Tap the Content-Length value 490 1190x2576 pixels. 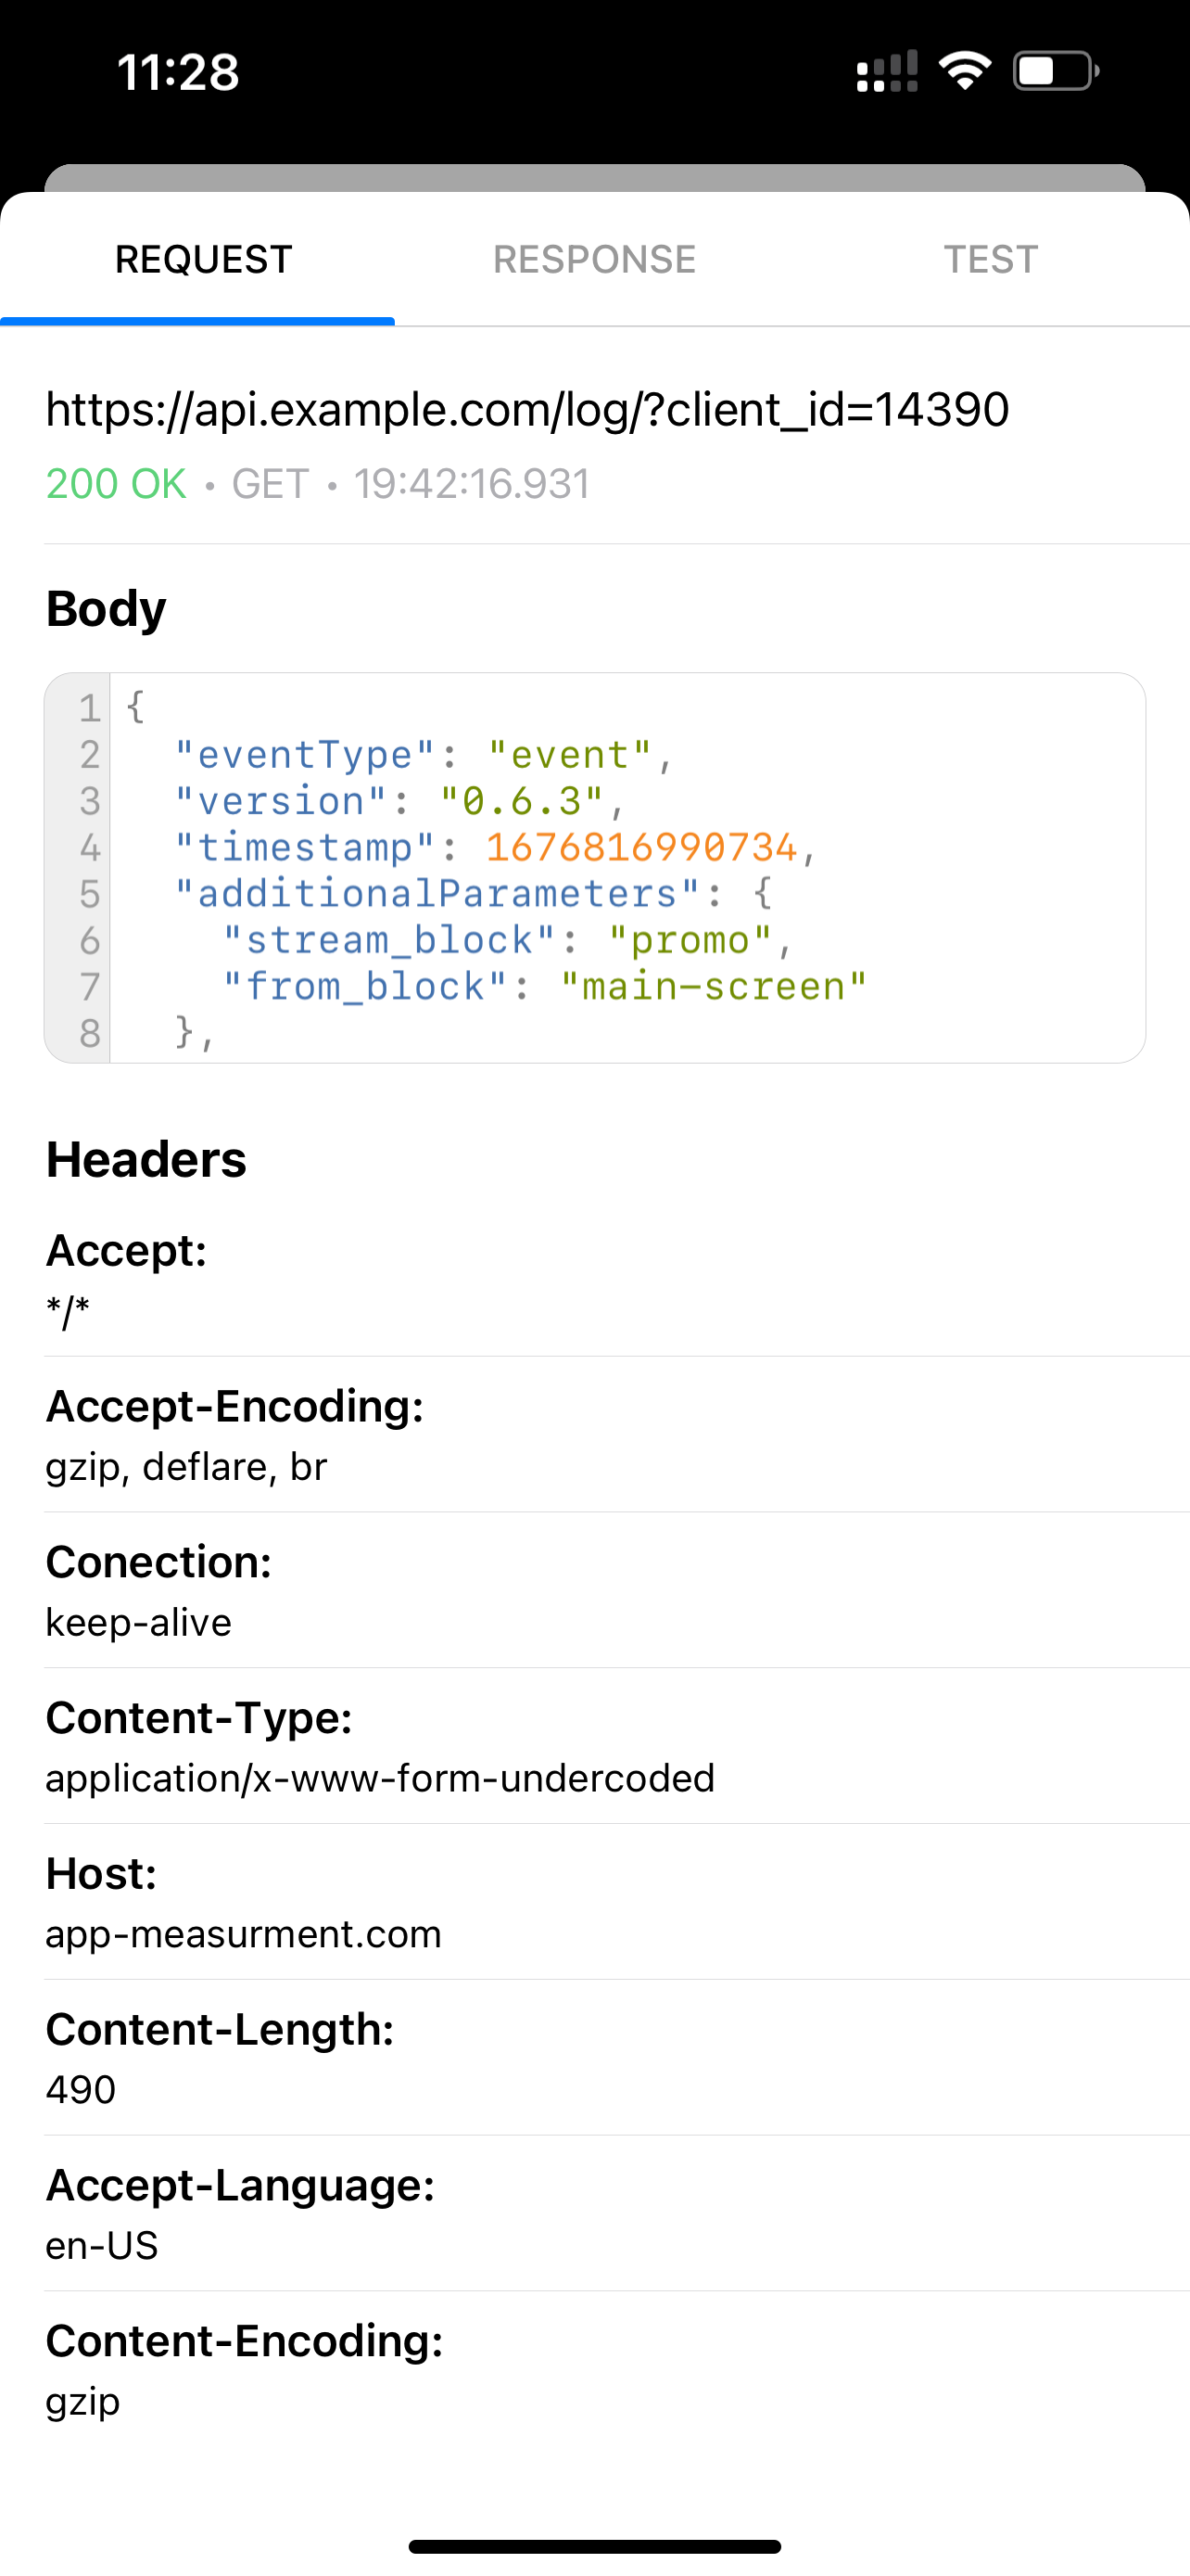[x=81, y=2090]
